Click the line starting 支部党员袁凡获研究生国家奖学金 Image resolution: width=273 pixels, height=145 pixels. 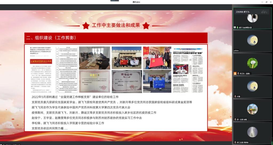[112, 102]
